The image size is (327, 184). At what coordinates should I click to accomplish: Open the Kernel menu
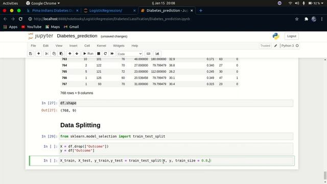[x=101, y=45]
